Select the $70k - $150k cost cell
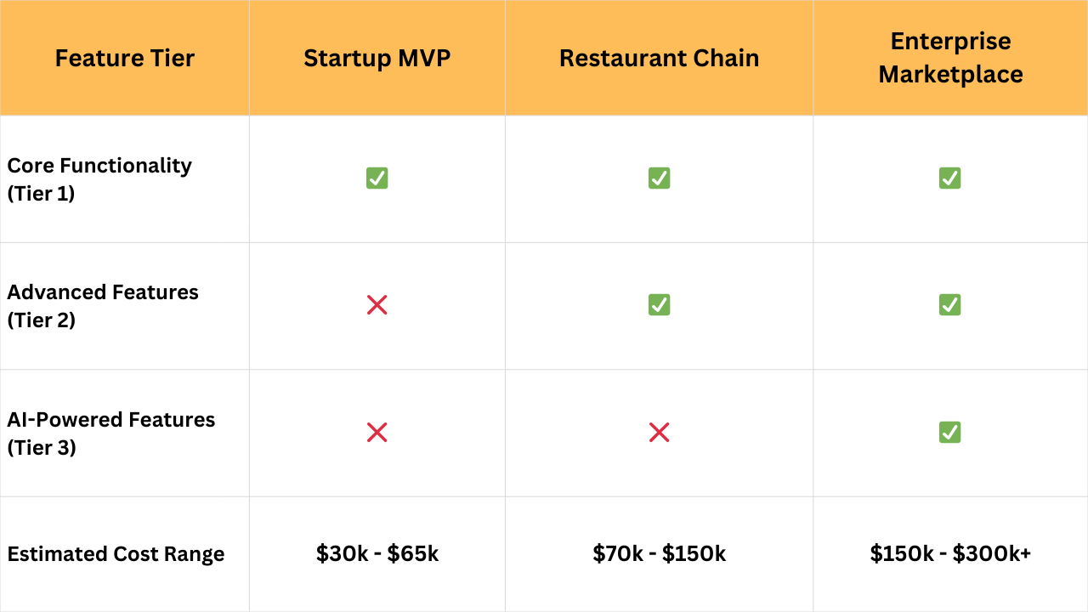 coord(660,554)
